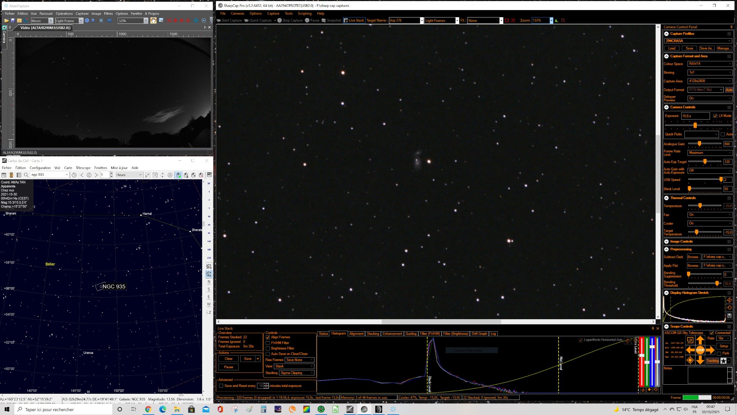This screenshot has width=737, height=415.
Task: Click the save disk icon in AltairCapture
Action: (x=13, y=21)
